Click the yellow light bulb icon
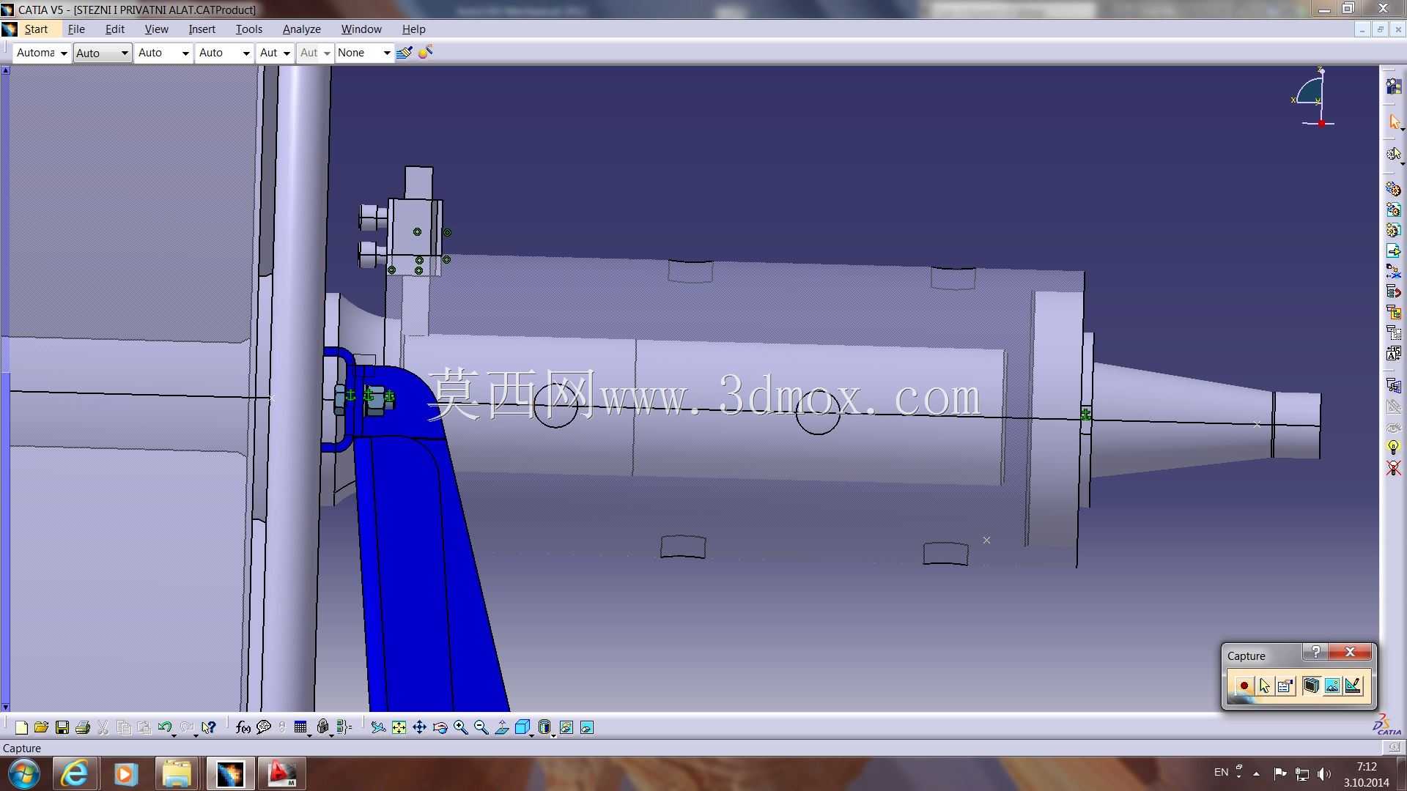Screen dimensions: 1407x791 coord(1393,447)
